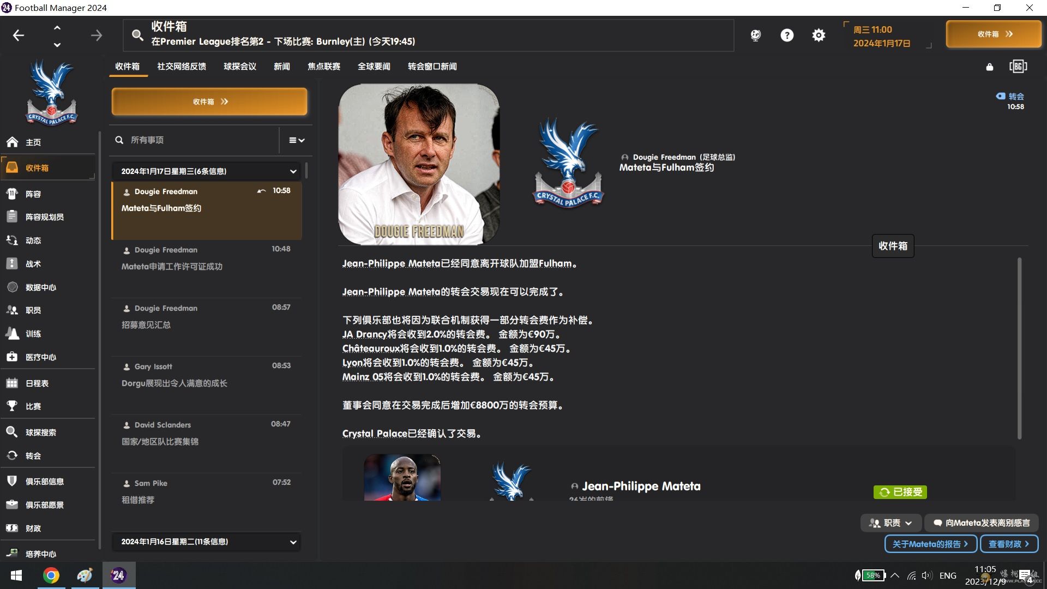
Task: Open the 职责 responsibilities dropdown
Action: click(891, 523)
